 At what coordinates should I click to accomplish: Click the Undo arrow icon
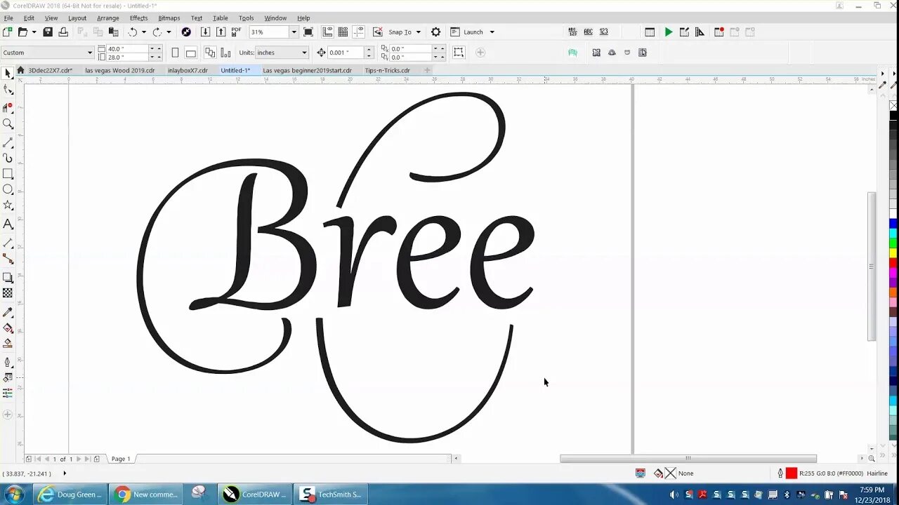132,32
